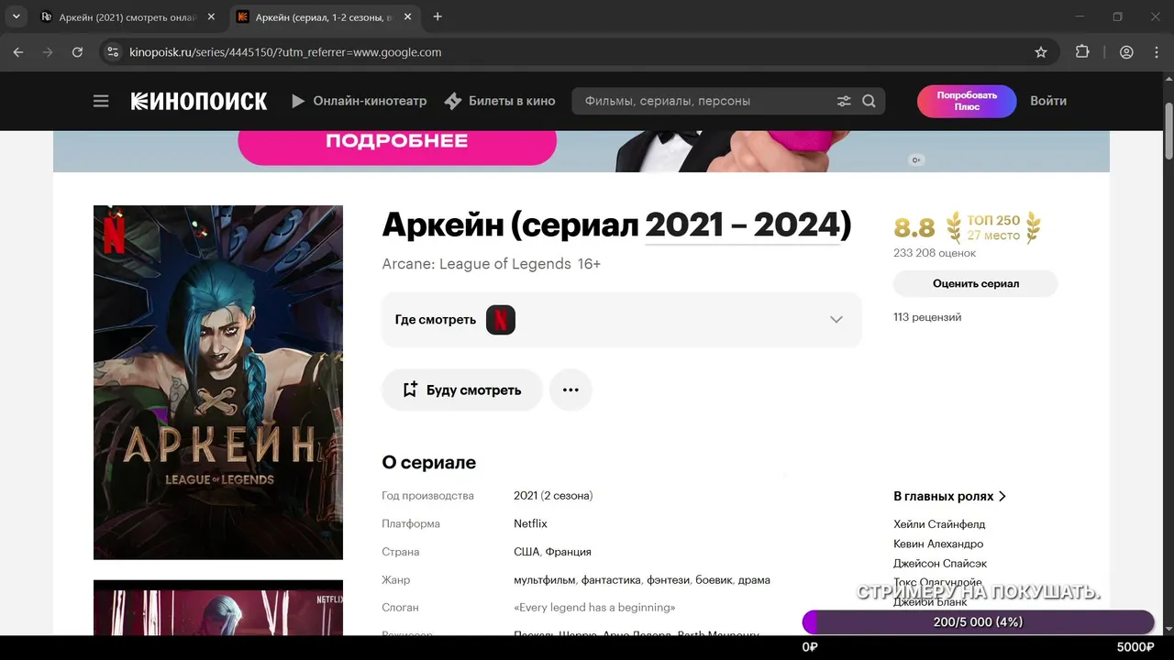Click the Кинопоиск logo

pos(199,101)
